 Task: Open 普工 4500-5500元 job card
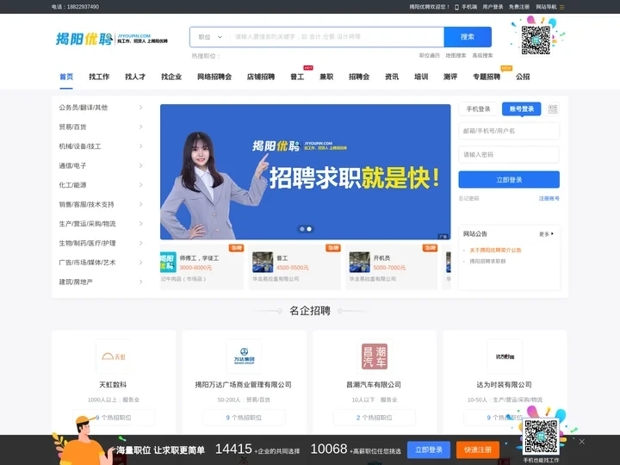(294, 267)
